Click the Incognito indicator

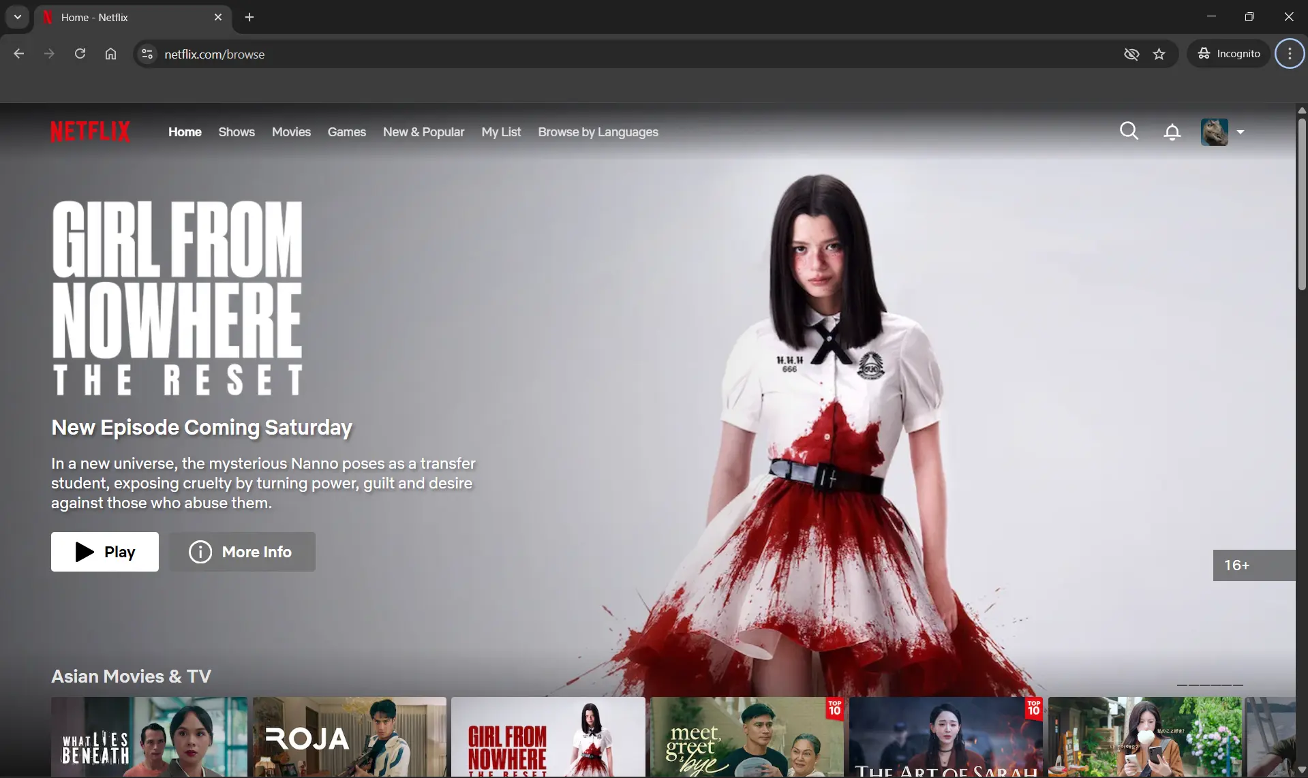[1229, 54]
